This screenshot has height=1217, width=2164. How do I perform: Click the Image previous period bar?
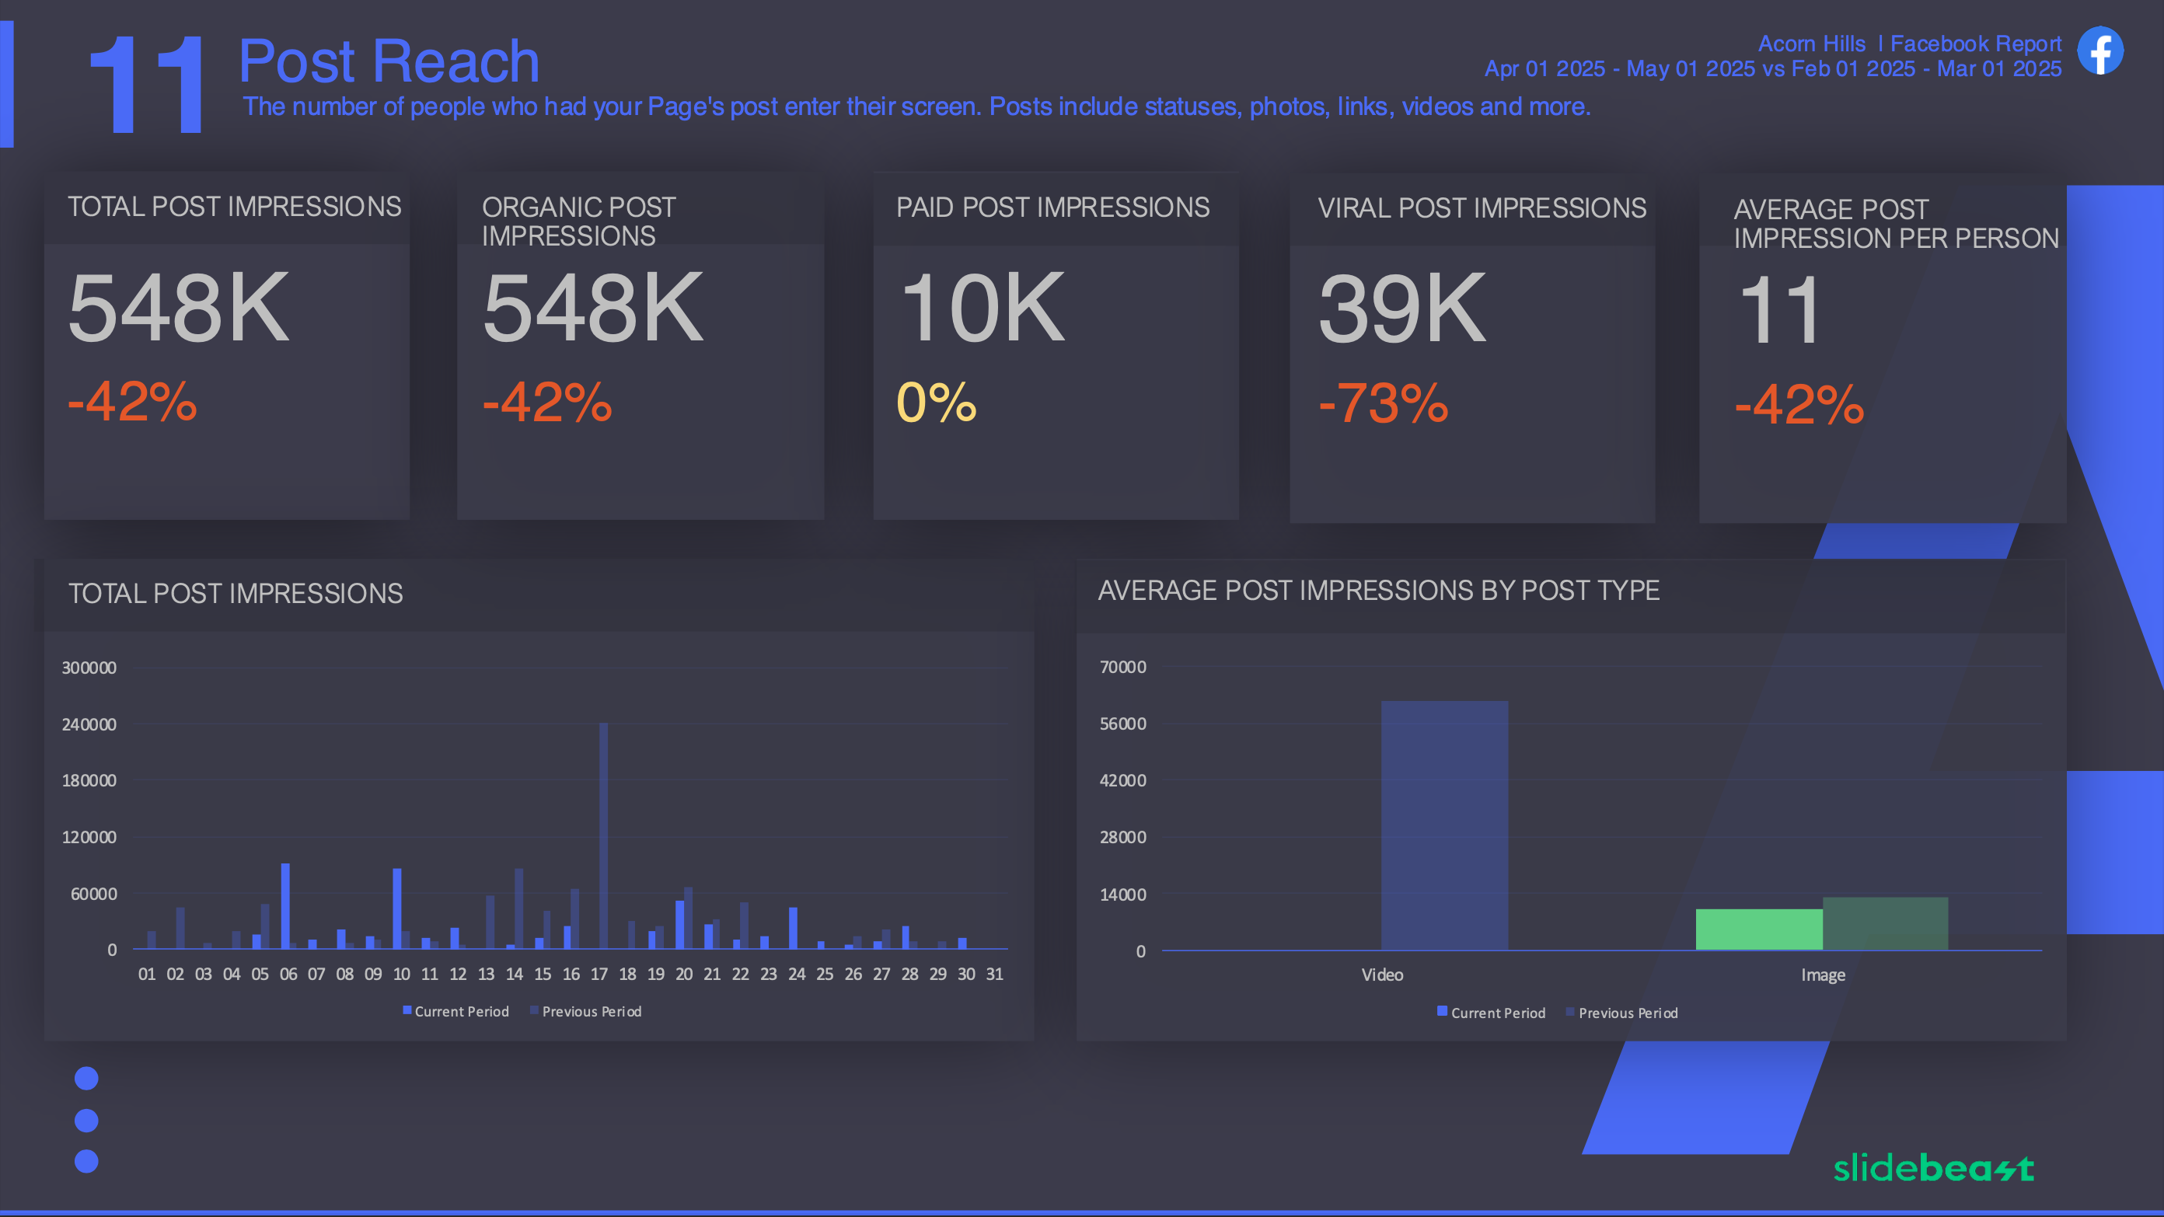pos(1885,924)
